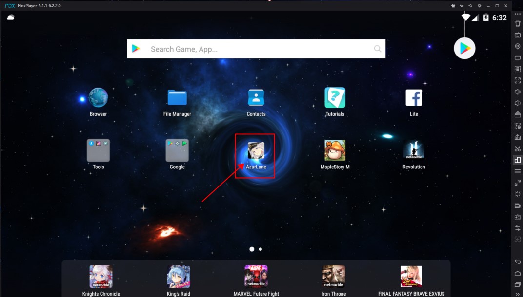Open the three-dots more menu in sidebar
The width and height of the screenshot is (523, 297).
point(518,14)
